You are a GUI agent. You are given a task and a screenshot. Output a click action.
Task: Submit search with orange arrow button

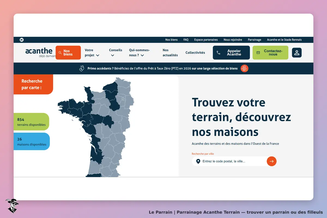click(271, 161)
